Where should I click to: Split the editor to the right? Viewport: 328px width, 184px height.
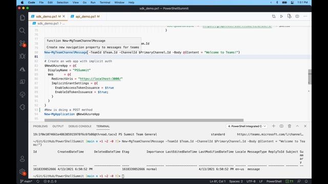297,16
